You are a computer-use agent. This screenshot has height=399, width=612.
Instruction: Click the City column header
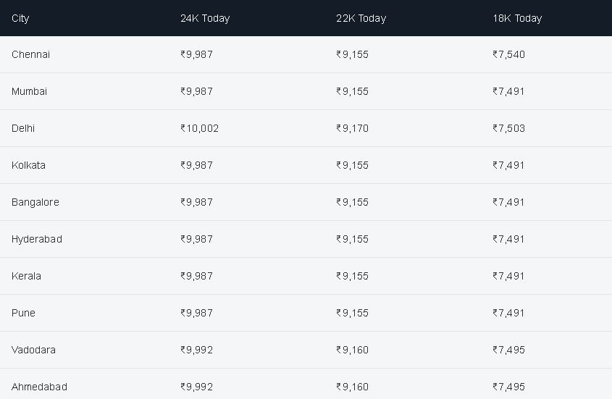(x=20, y=18)
